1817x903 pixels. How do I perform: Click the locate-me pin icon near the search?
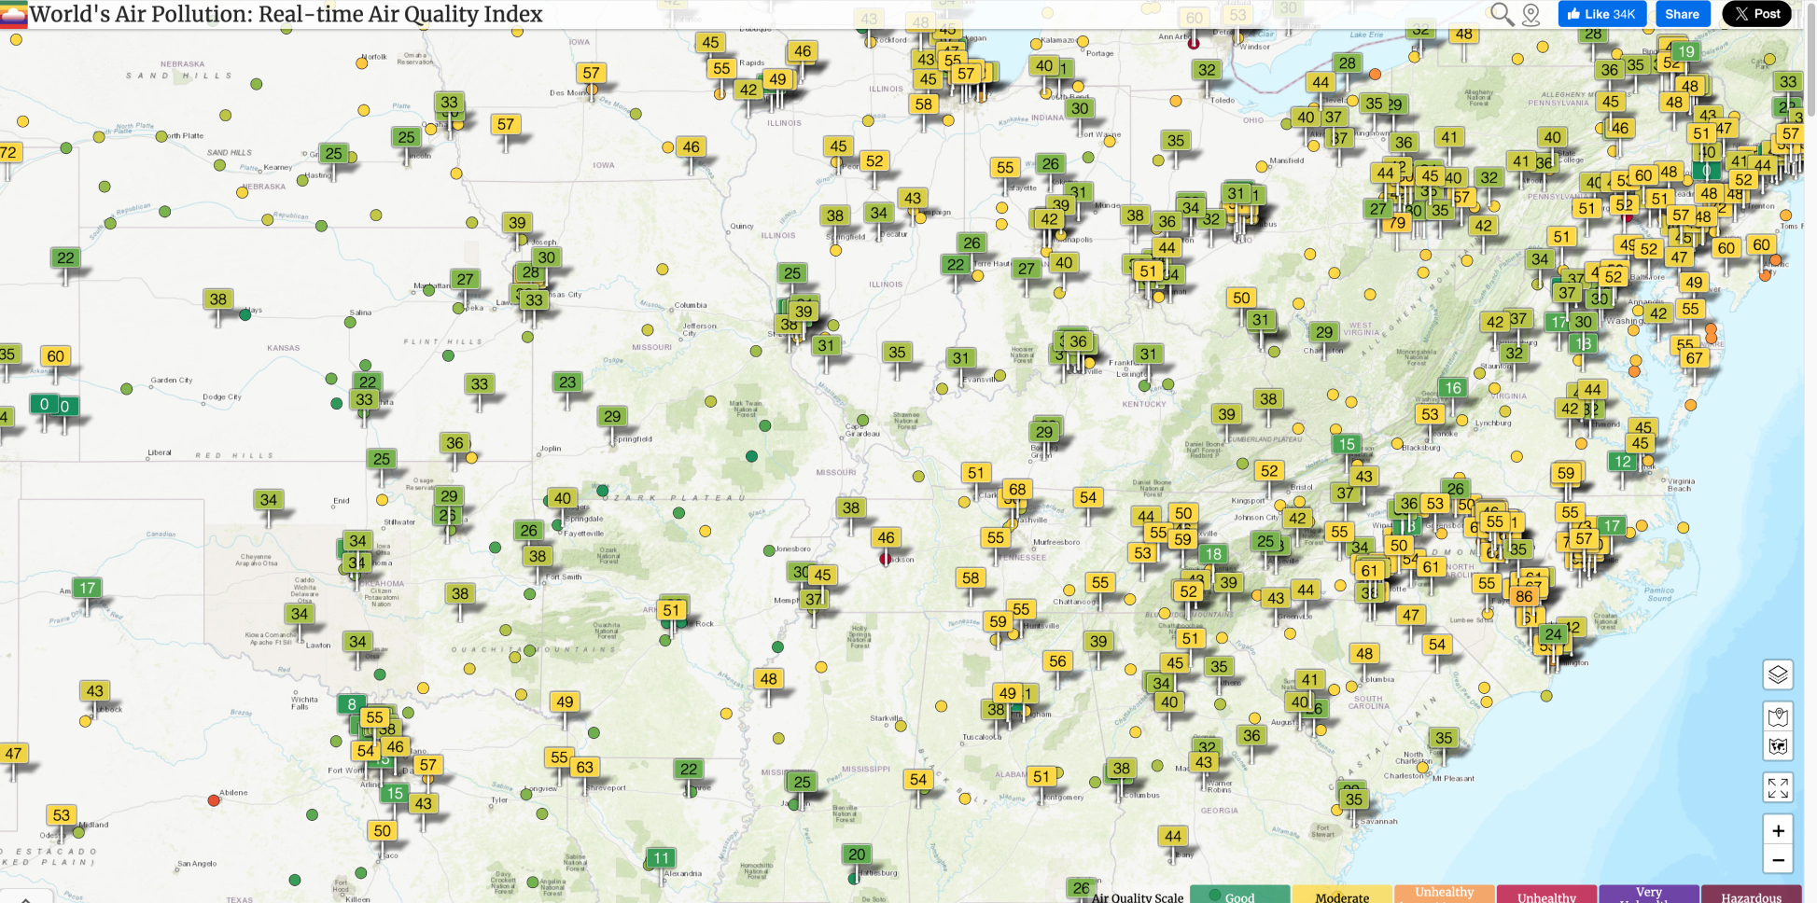1530,15
